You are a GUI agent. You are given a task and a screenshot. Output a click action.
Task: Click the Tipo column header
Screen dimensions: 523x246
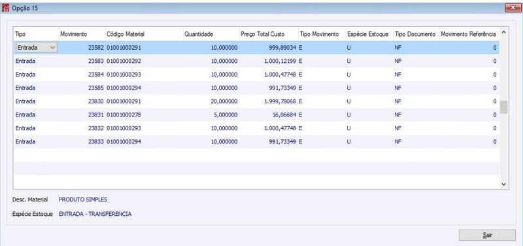click(x=36, y=34)
